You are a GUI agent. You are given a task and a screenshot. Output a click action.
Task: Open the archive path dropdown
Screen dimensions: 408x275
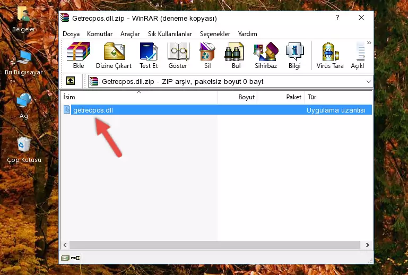pyautogui.click(x=368, y=82)
